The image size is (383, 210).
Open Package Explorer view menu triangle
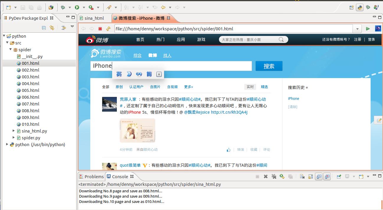pos(72,27)
